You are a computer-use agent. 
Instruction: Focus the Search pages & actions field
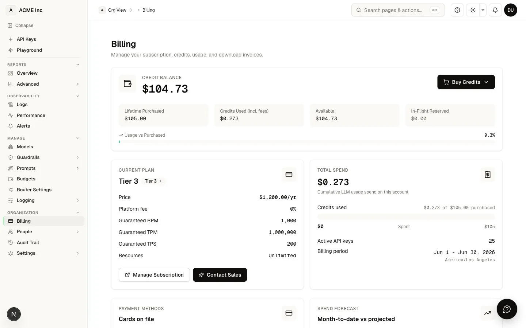(x=398, y=10)
